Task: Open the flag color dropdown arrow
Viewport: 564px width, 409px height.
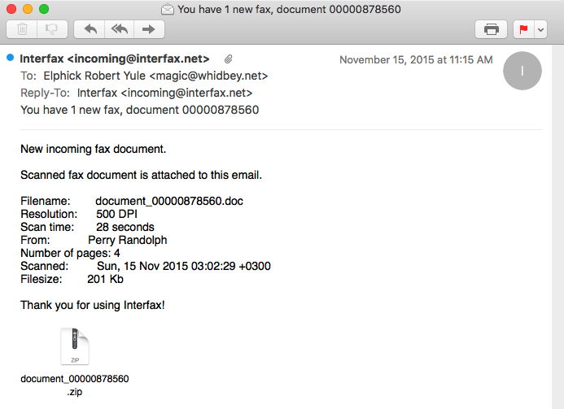Action: pos(540,29)
